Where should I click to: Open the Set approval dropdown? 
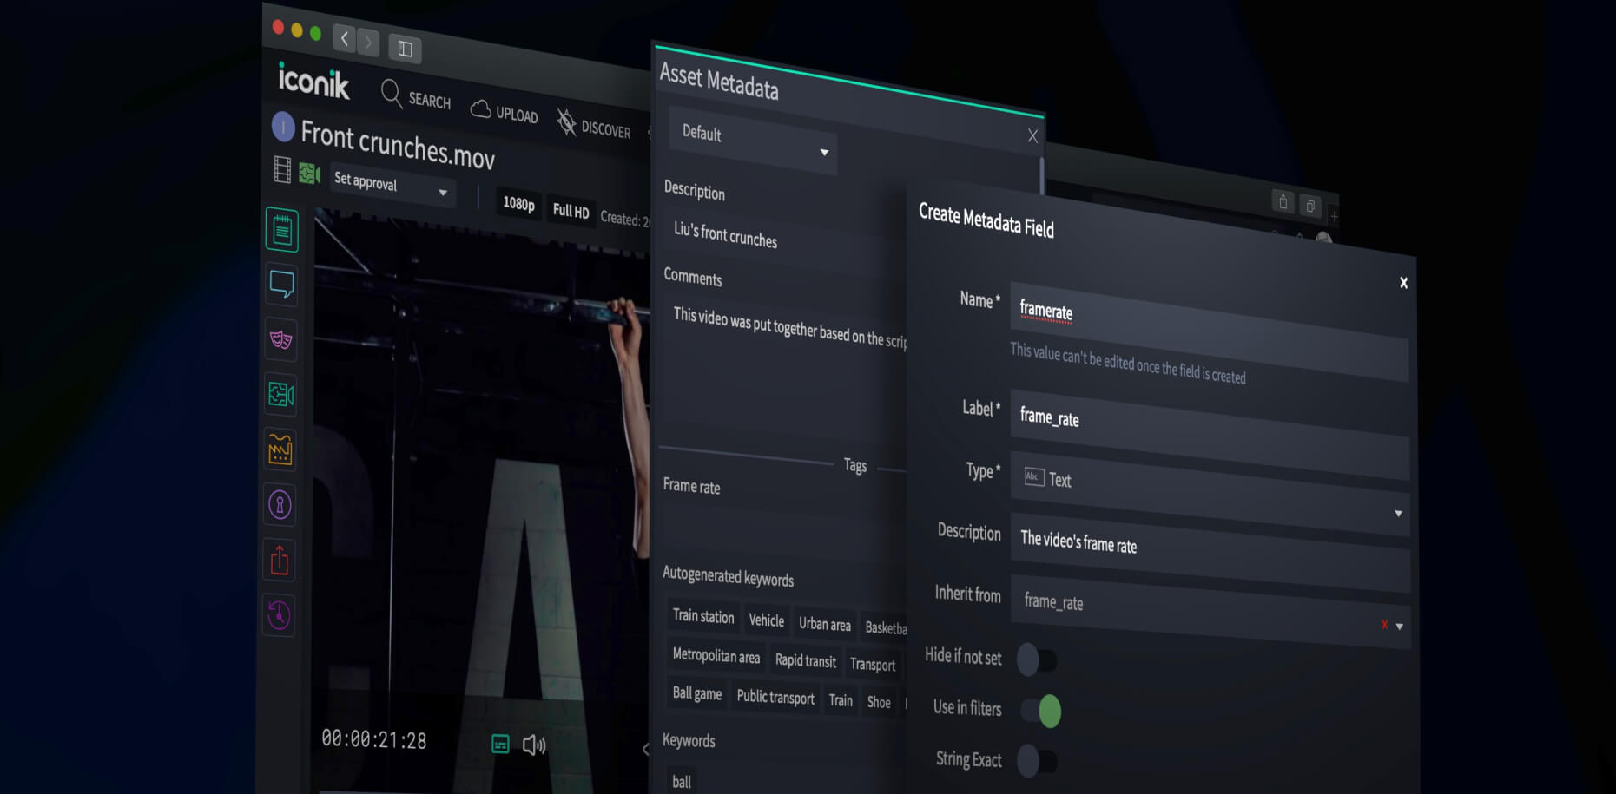click(442, 193)
